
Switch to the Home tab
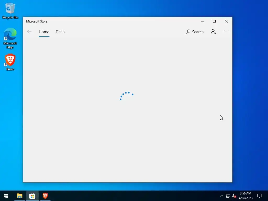coord(44,32)
